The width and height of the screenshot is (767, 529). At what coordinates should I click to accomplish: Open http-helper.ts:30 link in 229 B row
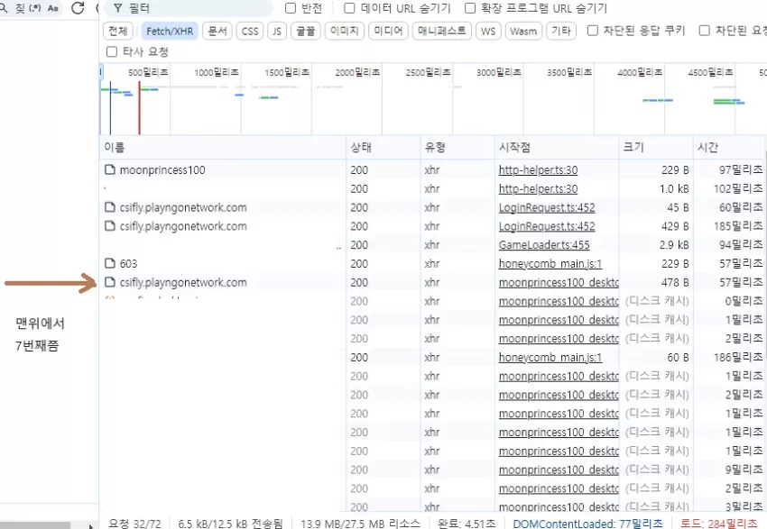point(538,170)
